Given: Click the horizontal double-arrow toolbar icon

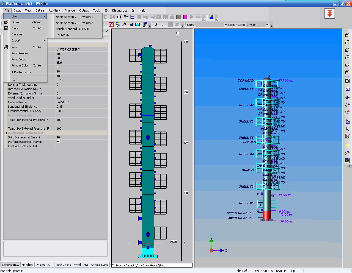Looking at the screenshot, I should point(119,17).
